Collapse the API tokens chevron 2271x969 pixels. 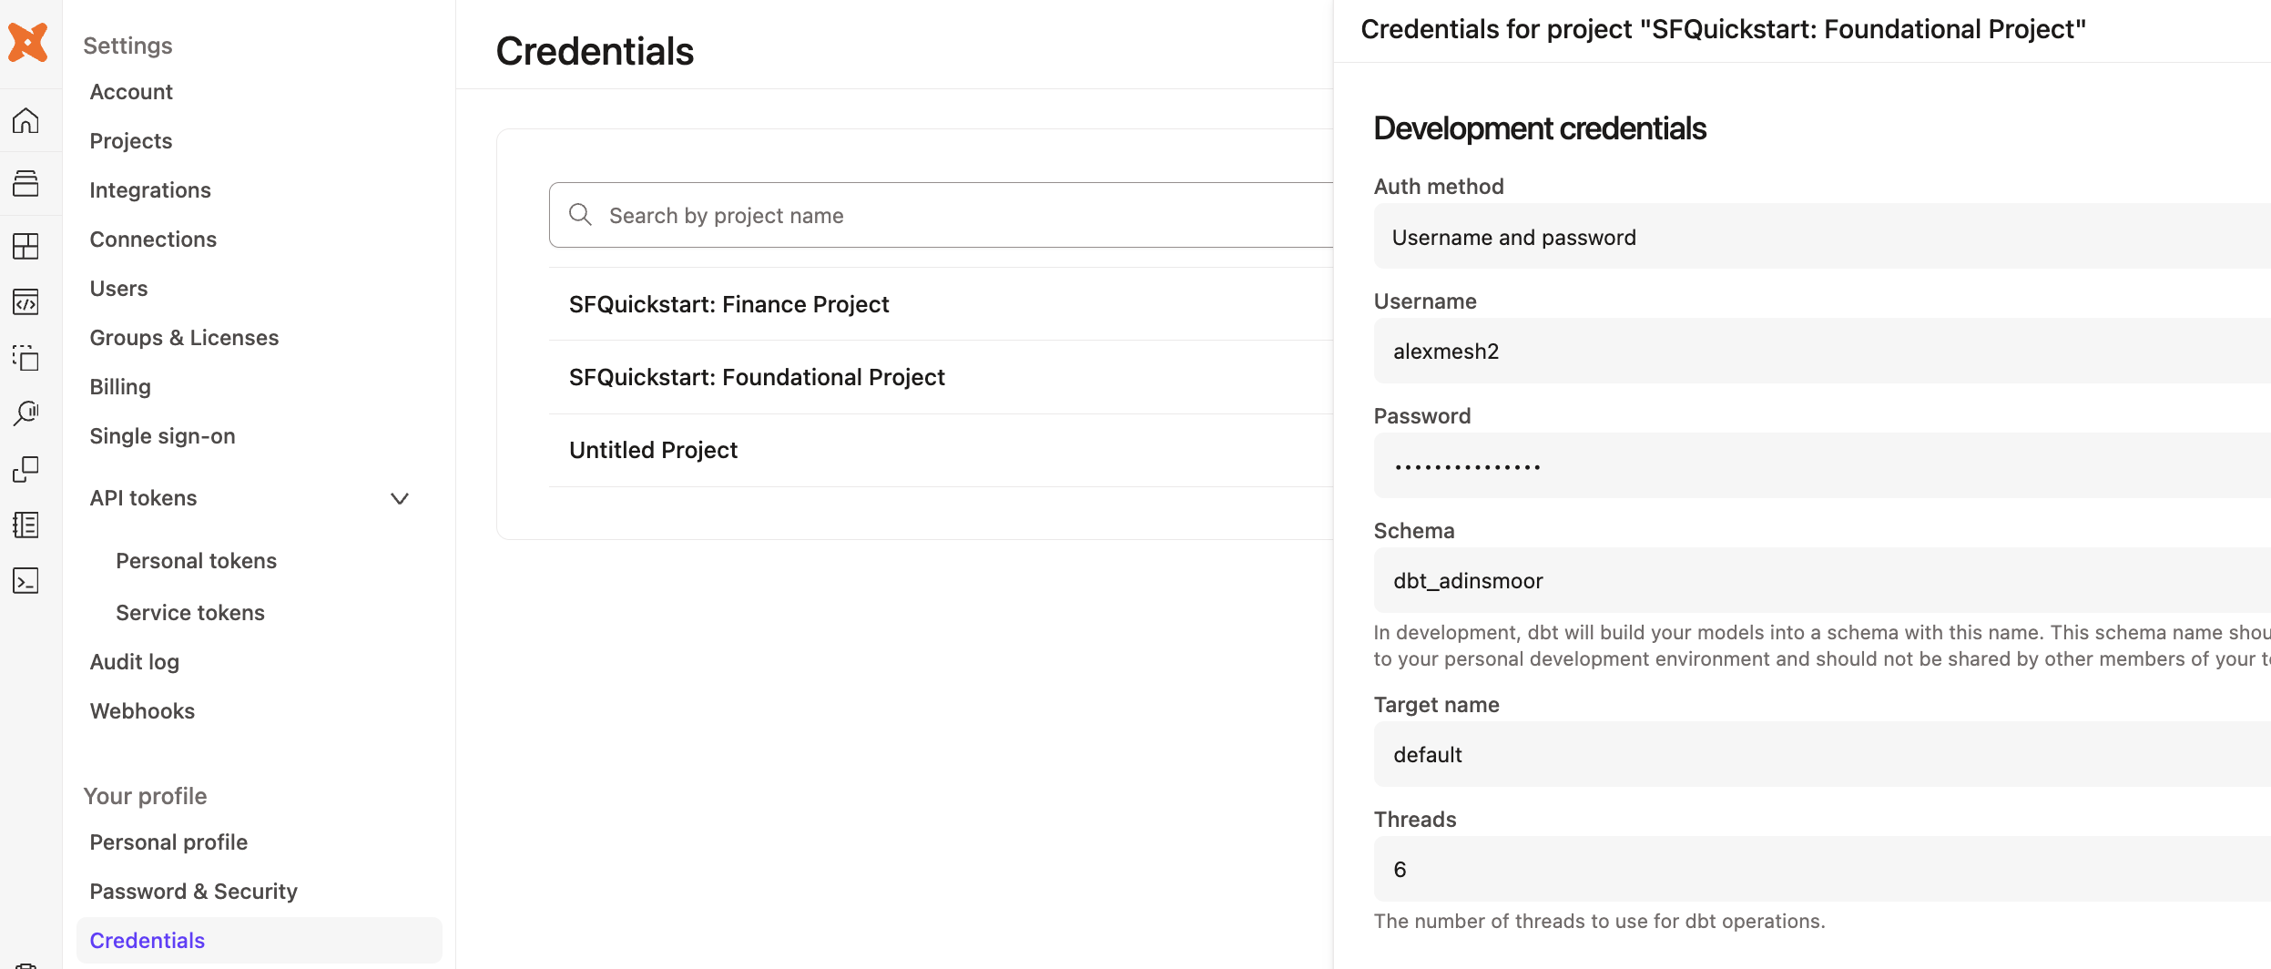pos(399,498)
